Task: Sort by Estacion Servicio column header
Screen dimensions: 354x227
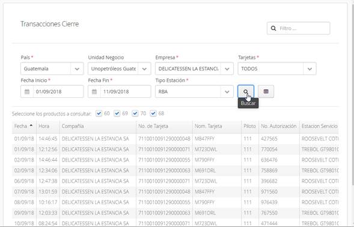Action: click(319, 126)
